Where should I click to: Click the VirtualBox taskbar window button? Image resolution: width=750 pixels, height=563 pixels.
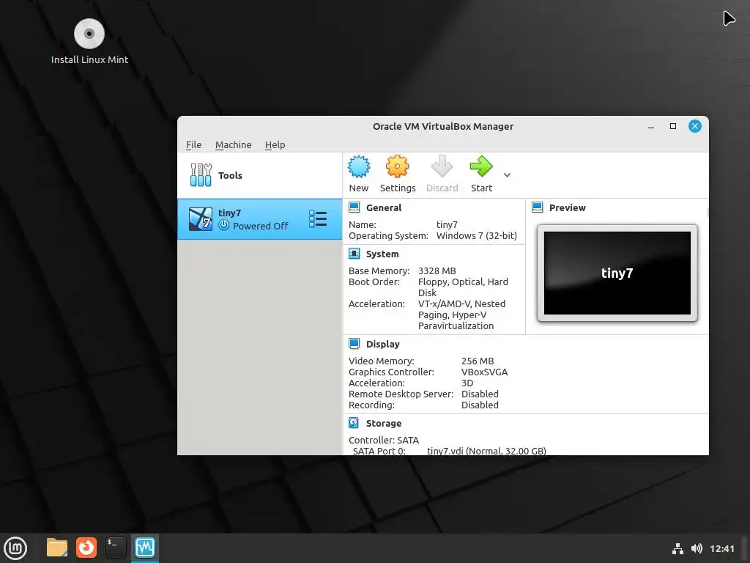pyautogui.click(x=145, y=548)
